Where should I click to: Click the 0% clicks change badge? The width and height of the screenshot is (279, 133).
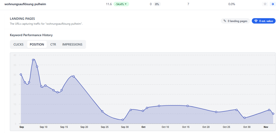(157, 4)
